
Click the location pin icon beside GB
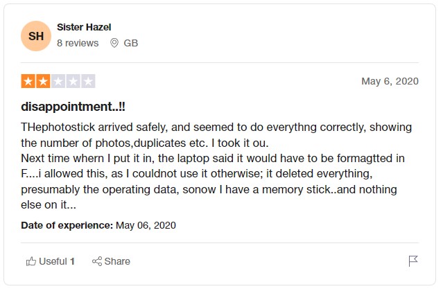(114, 43)
